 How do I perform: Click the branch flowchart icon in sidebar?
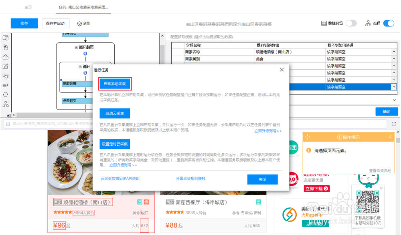point(6,104)
